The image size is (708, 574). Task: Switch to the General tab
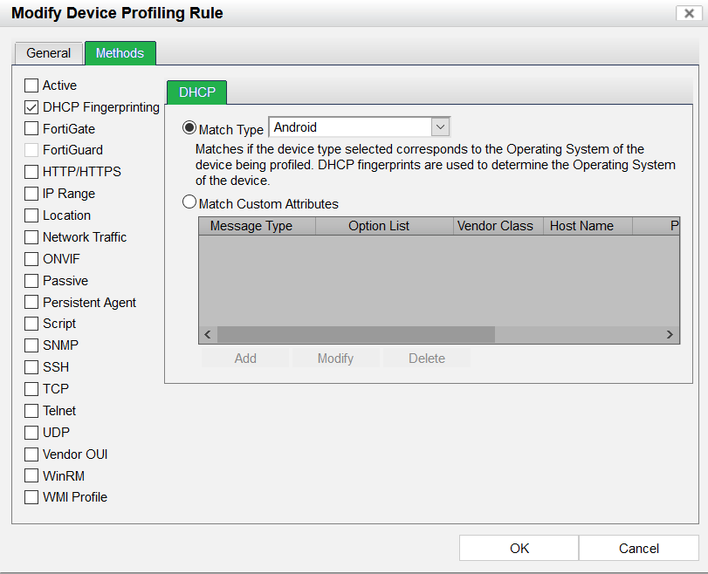click(49, 53)
